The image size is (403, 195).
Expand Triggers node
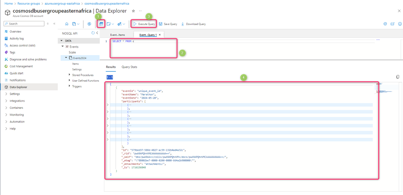pyautogui.click(x=69, y=86)
